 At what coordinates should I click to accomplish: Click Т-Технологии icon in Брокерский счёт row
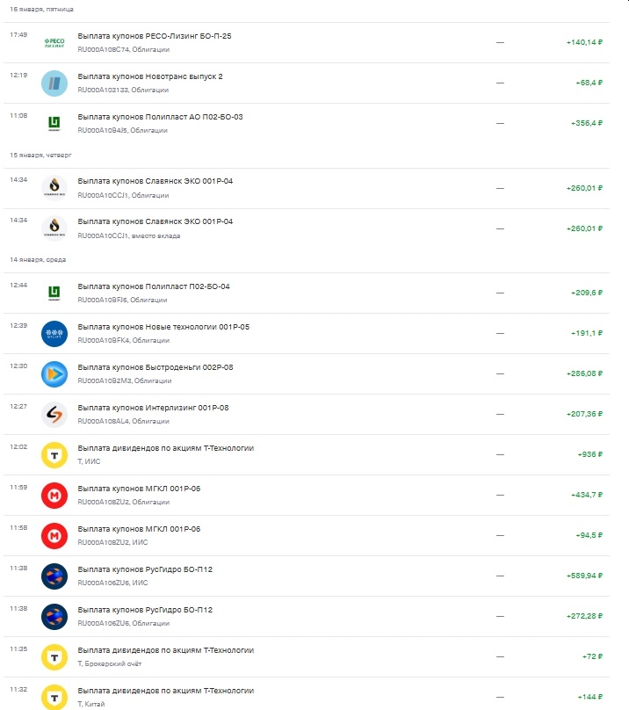coord(54,657)
